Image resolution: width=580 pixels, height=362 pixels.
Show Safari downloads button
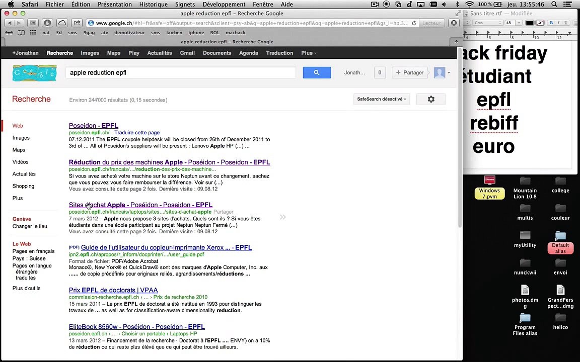454,23
